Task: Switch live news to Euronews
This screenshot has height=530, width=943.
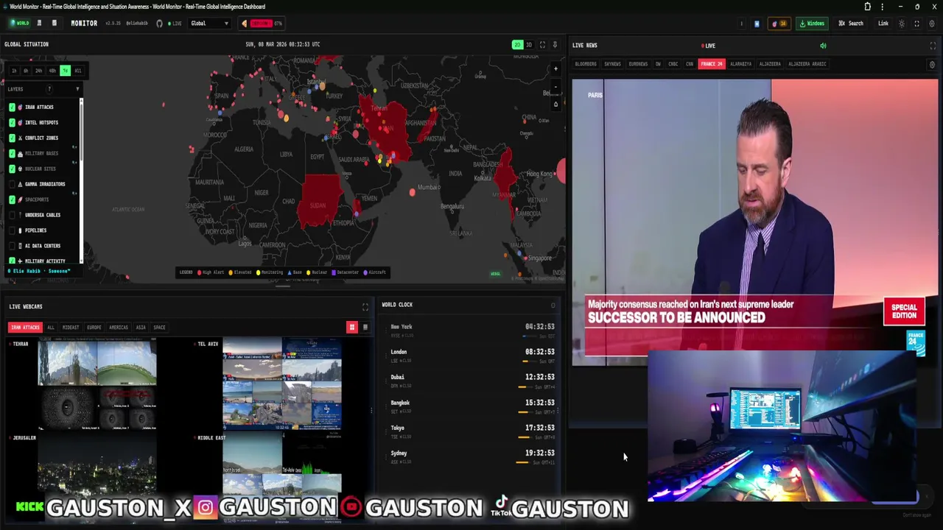Action: 638,64
